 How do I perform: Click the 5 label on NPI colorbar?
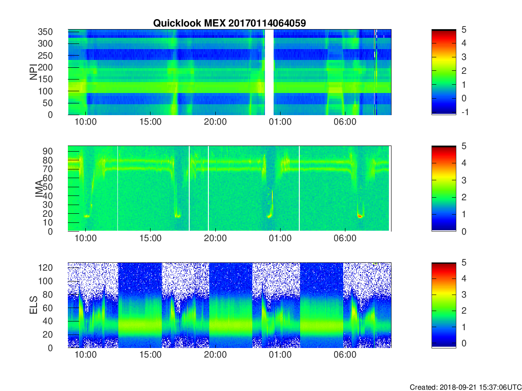[x=464, y=30]
